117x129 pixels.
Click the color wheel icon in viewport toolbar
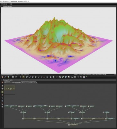pos(8,77)
